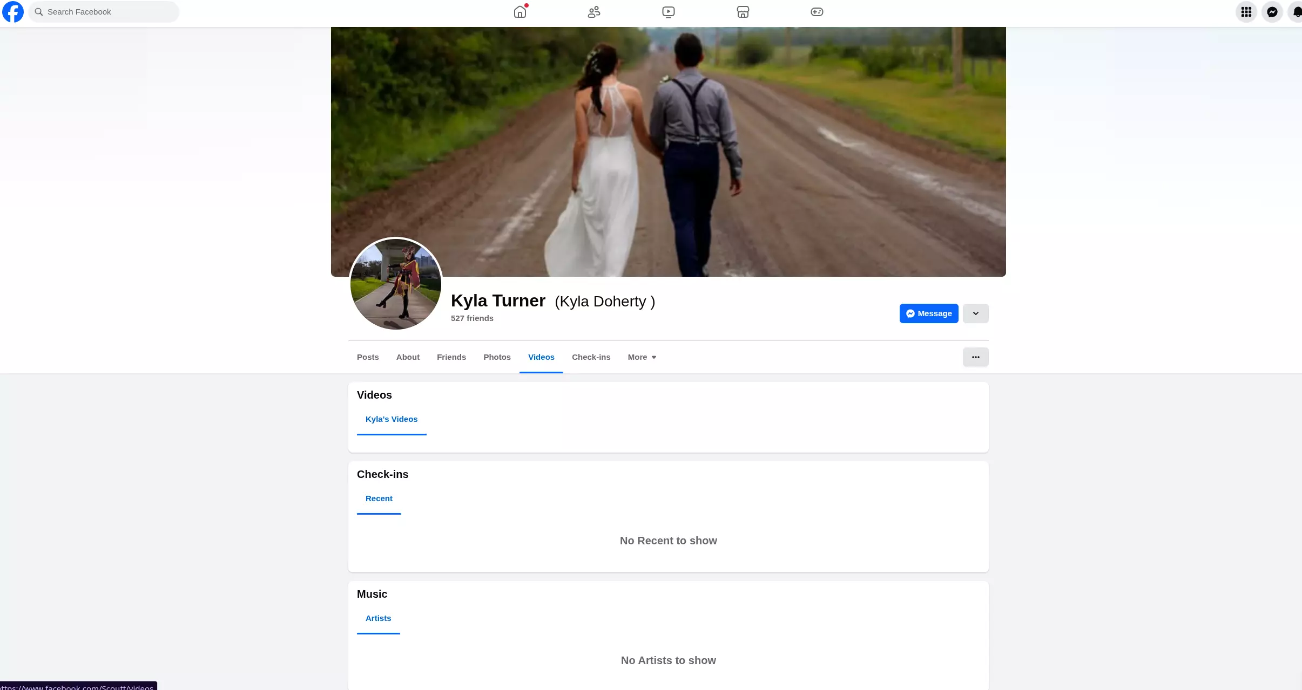Switch to the Friends profile tab

[451, 357]
